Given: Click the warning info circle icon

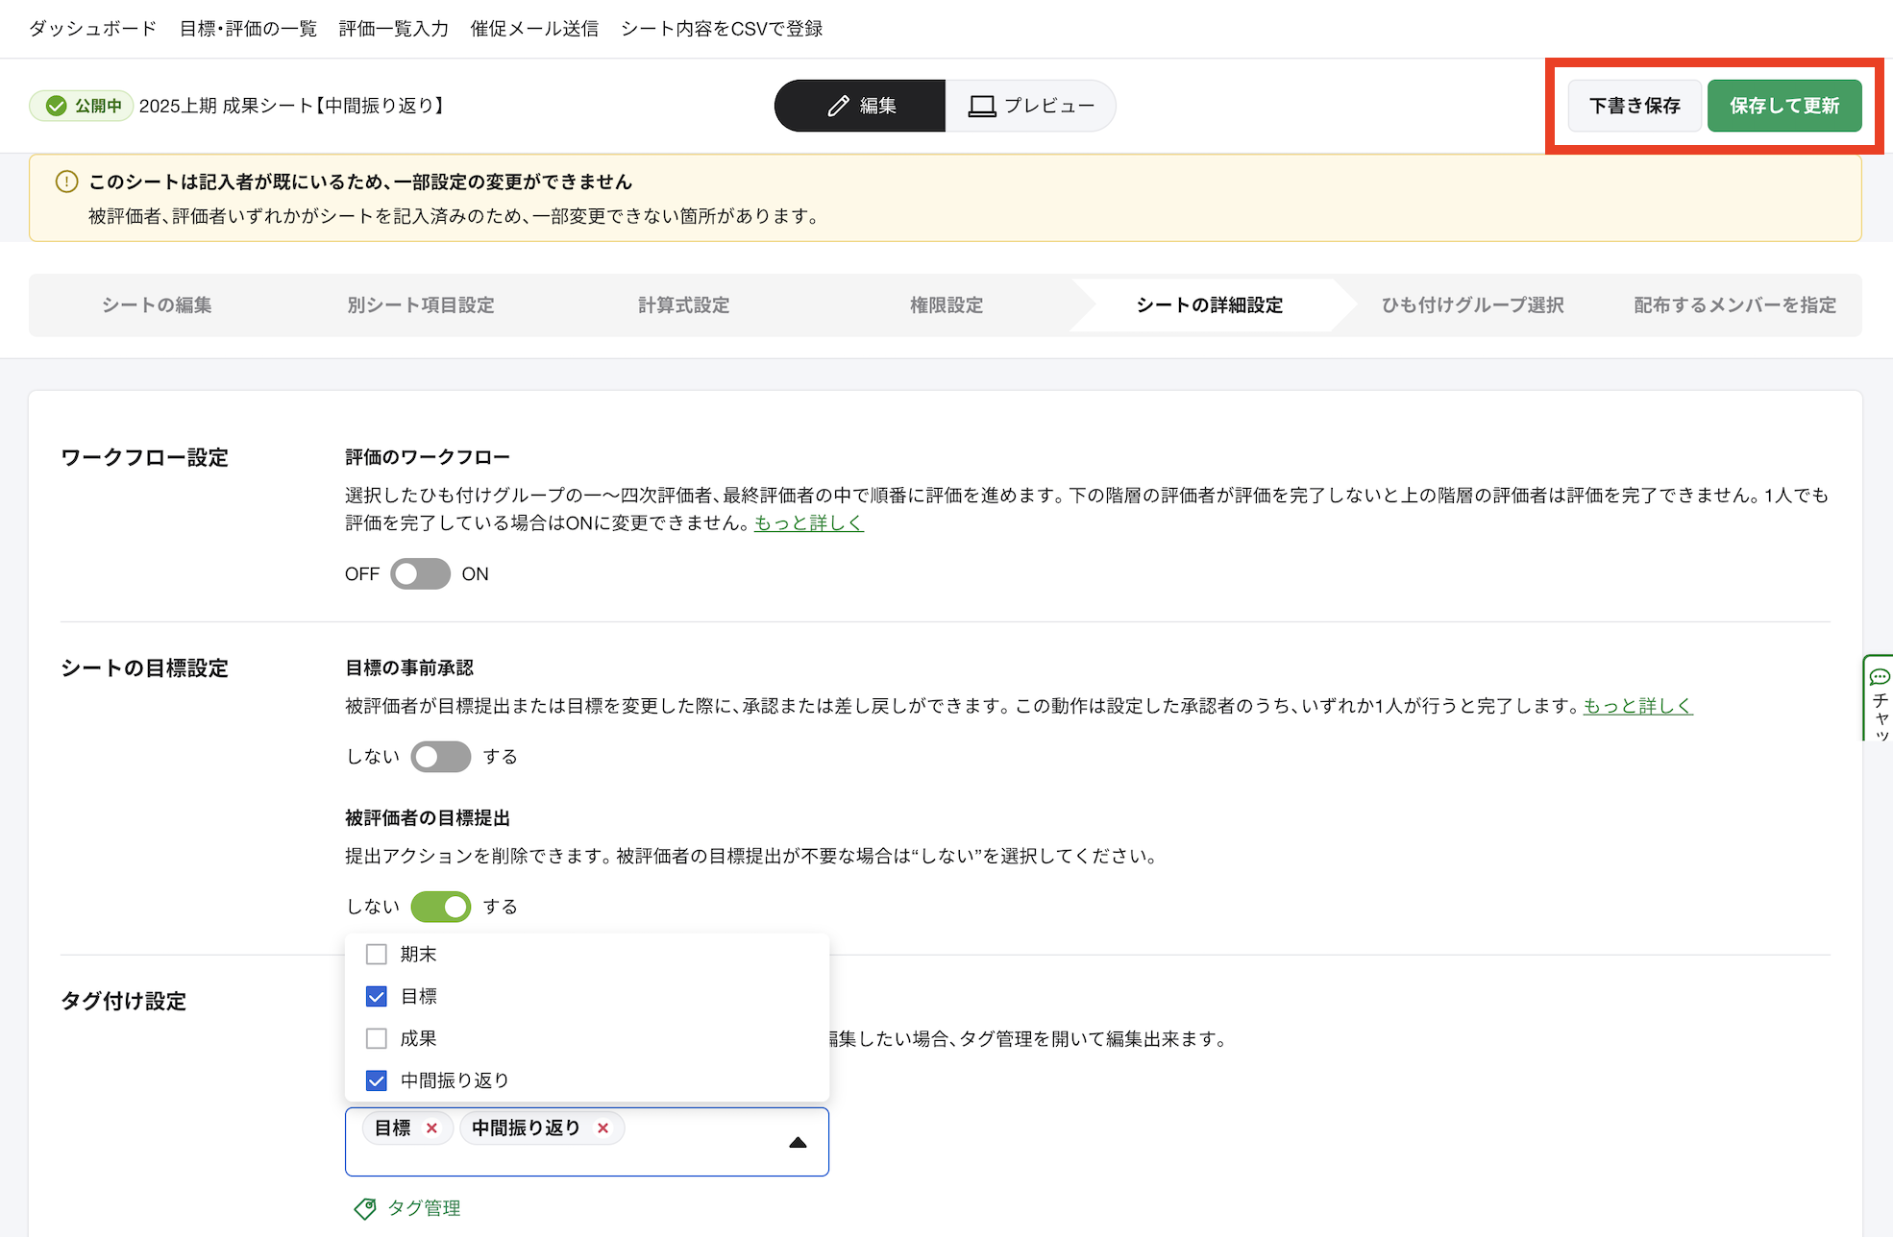Looking at the screenshot, I should coord(66,182).
